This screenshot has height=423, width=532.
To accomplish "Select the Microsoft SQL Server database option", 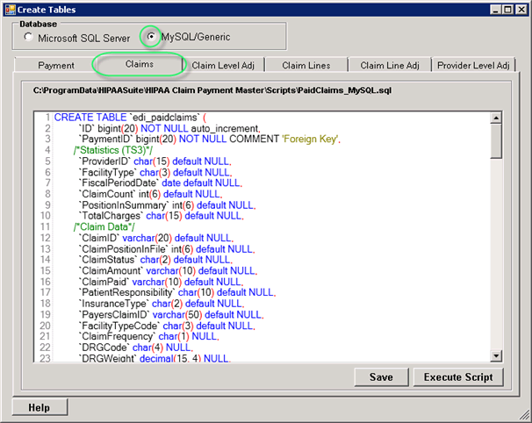I will click(30, 38).
